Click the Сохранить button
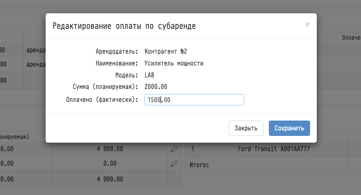The image size is (361, 195). click(x=289, y=128)
